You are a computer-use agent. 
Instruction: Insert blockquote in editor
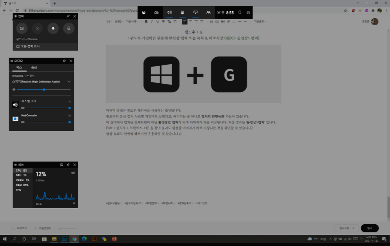pos(211,21)
